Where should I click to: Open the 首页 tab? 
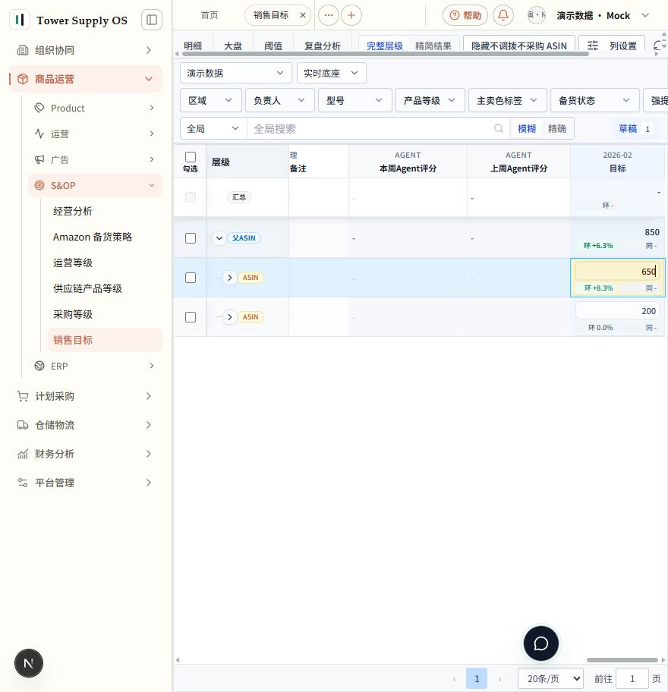coord(210,15)
